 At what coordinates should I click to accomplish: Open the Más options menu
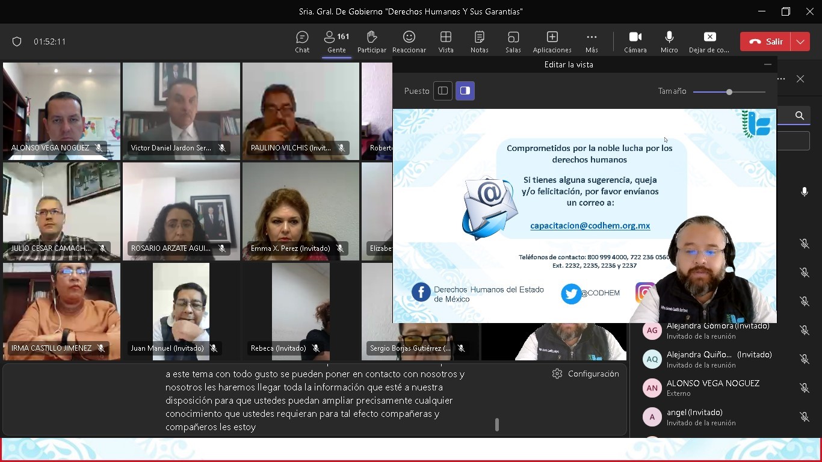[x=592, y=42]
